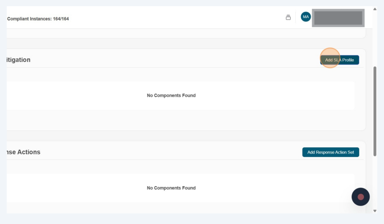
Task: Click the scrollbar up arrow
Action: tap(375, 9)
